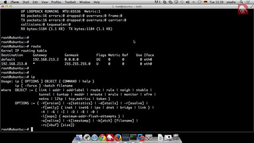Launch Firefox from the Dock

coord(118,137)
